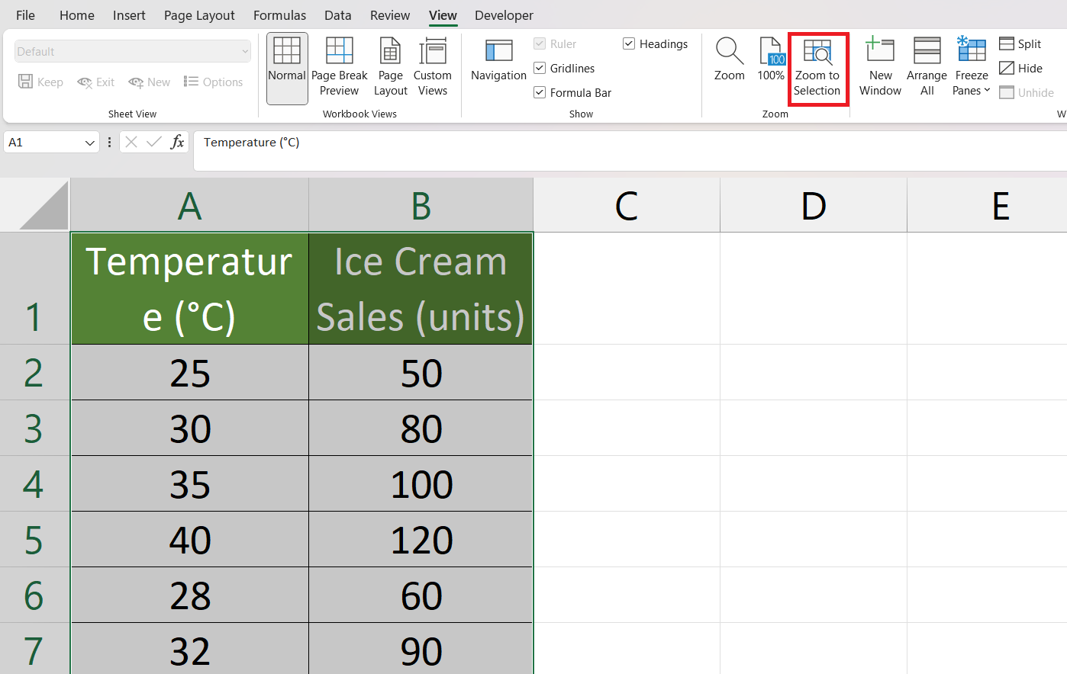Split the worksheet window
The height and width of the screenshot is (674, 1067).
pos(1020,44)
